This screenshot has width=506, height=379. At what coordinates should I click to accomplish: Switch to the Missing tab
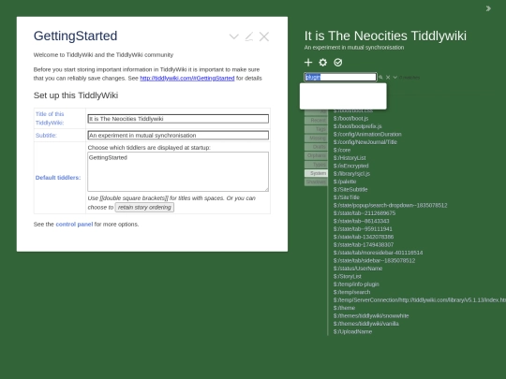pyautogui.click(x=316, y=138)
